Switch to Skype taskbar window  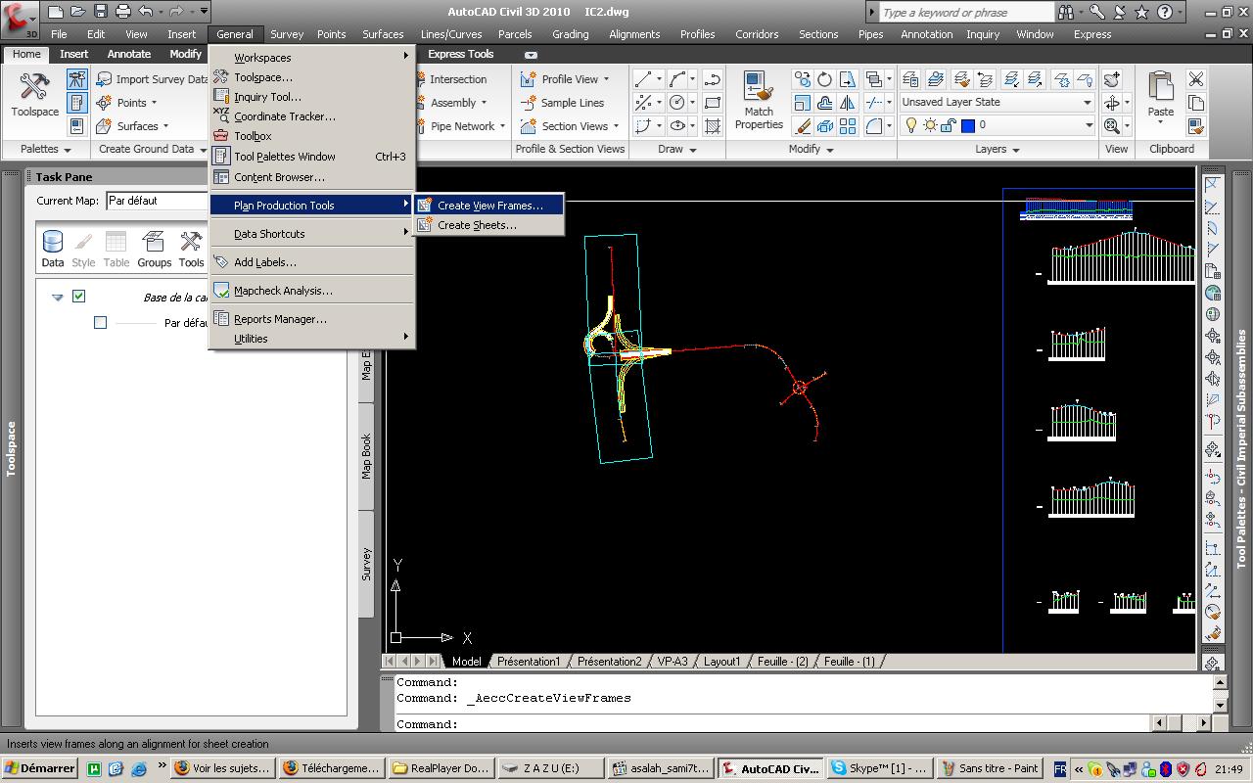879,768
